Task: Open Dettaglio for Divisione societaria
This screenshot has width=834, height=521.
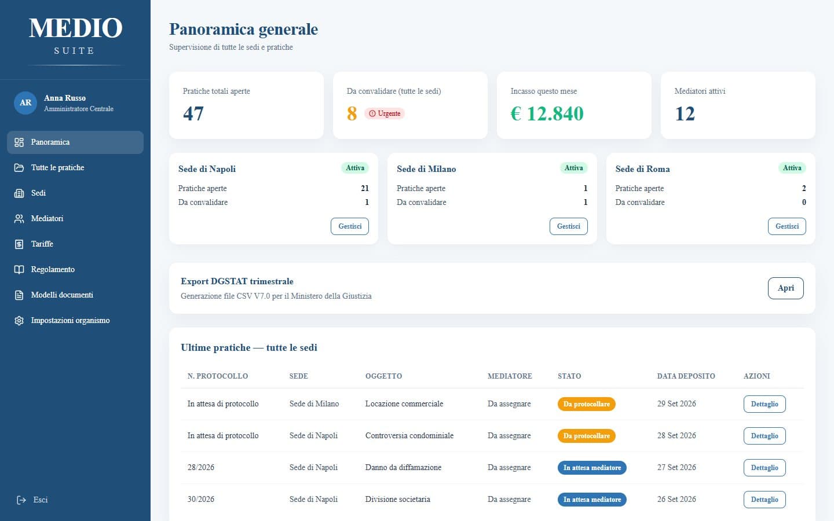Action: click(x=765, y=500)
